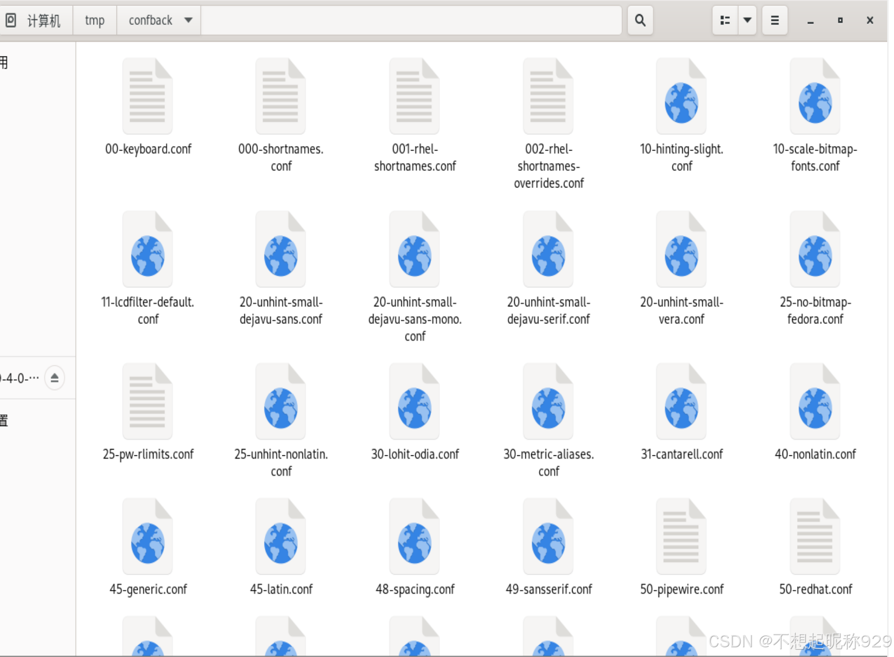The image size is (894, 657).
Task: Open the search button in the toolbar
Action: pyautogui.click(x=640, y=20)
